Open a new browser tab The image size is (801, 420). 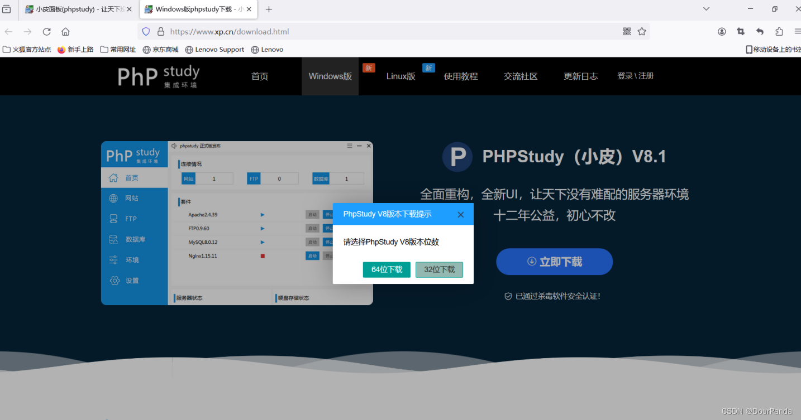(x=269, y=9)
